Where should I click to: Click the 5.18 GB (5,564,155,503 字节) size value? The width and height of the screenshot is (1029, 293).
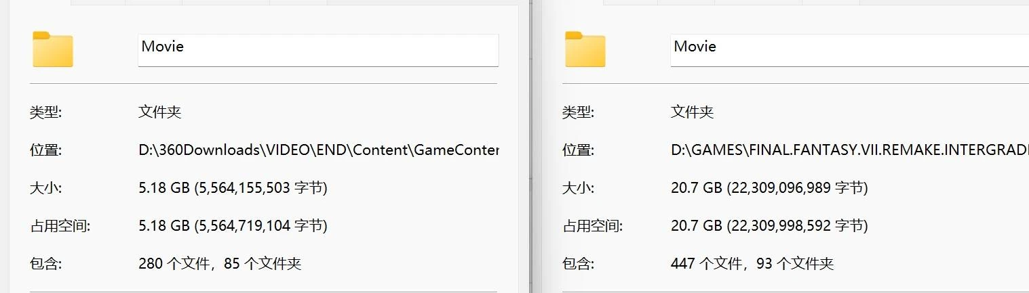(233, 188)
